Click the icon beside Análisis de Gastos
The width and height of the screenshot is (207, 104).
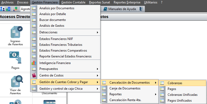point(34,26)
